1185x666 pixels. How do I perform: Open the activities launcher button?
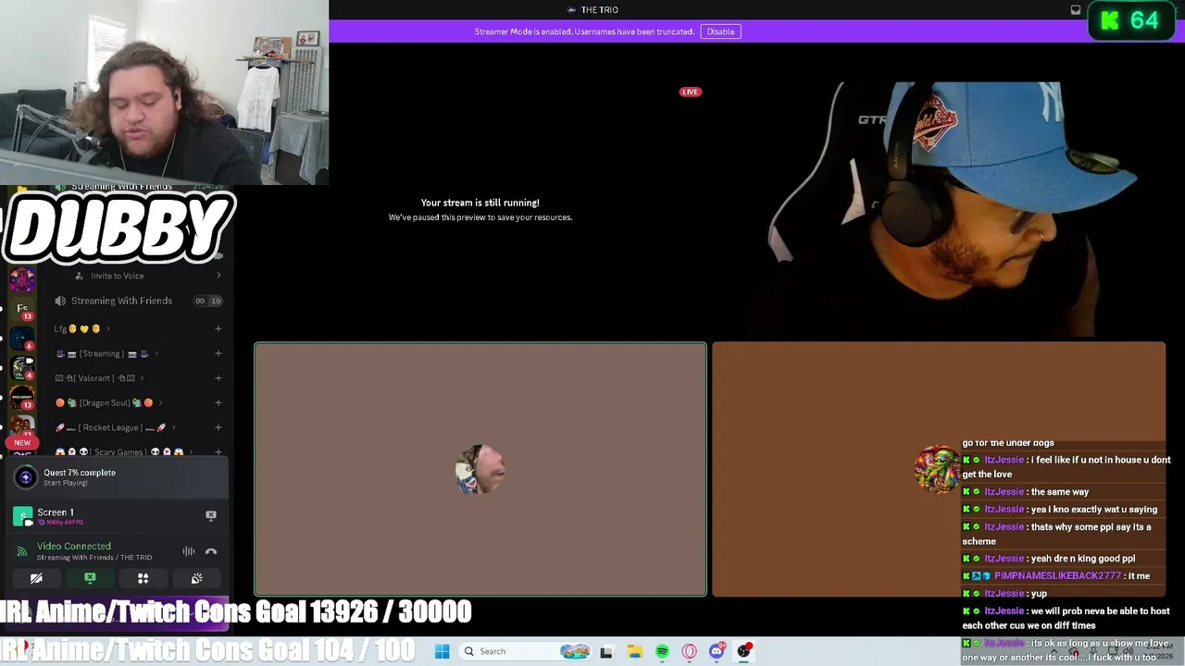click(143, 578)
